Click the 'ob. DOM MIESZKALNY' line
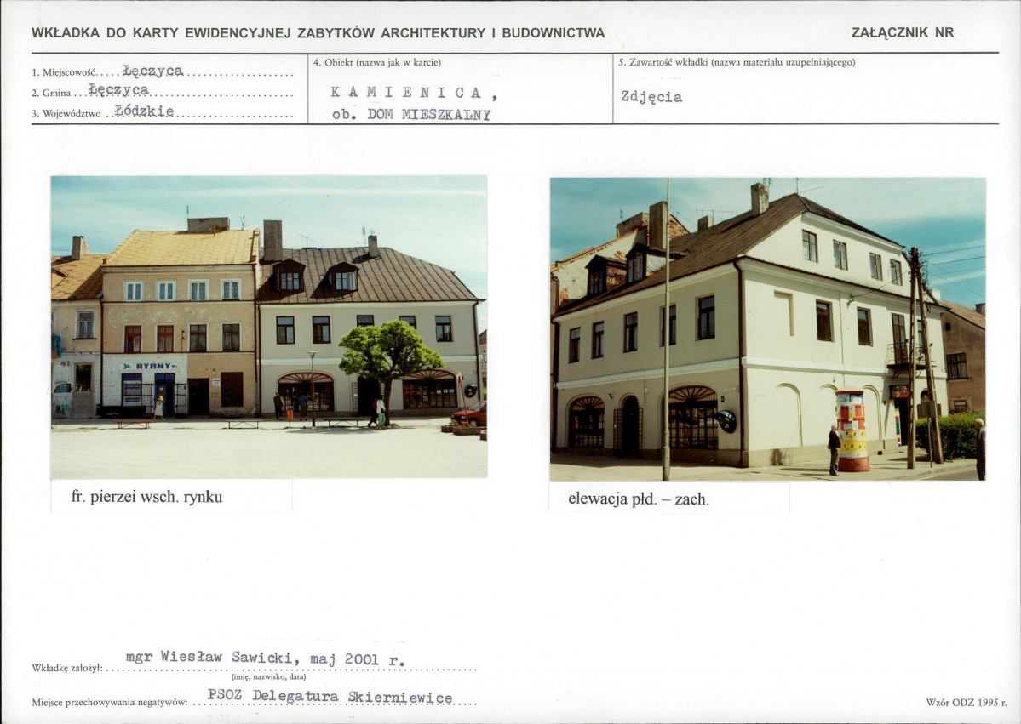Screen dimensions: 1021x724 point(411,115)
